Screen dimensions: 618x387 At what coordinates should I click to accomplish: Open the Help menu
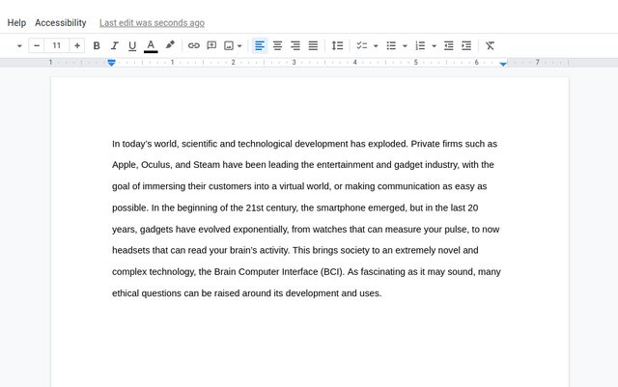(16, 23)
